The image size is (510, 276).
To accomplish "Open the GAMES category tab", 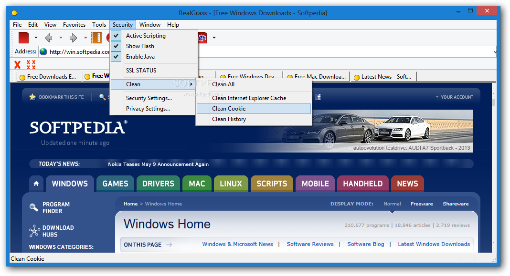I will [x=116, y=184].
